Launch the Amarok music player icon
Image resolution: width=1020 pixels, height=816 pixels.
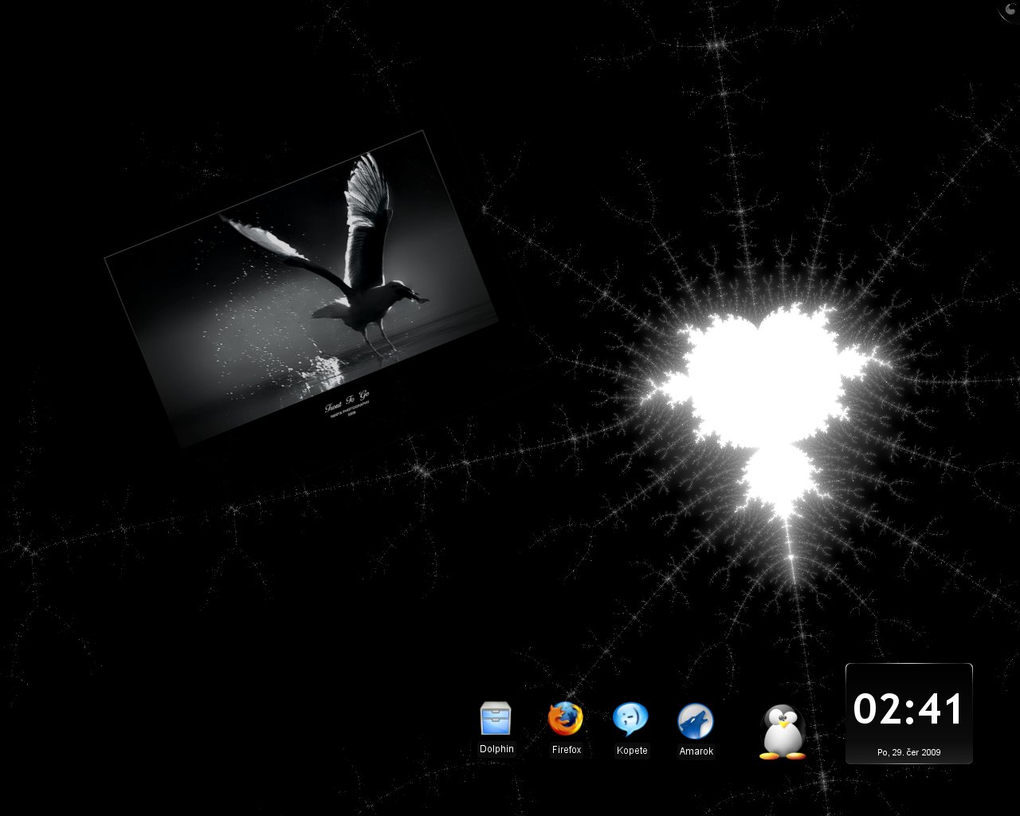click(x=696, y=721)
